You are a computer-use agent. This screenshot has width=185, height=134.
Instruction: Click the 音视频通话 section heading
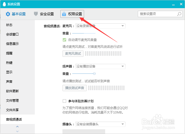52,26
